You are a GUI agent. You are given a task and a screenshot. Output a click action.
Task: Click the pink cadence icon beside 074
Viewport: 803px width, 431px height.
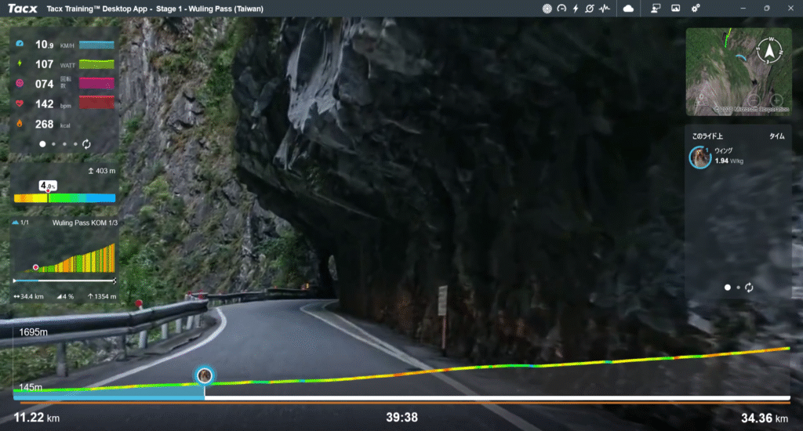(x=20, y=83)
